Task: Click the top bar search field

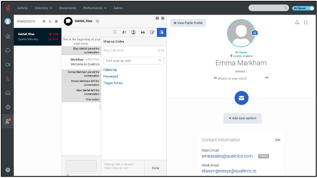Action: 269,8
